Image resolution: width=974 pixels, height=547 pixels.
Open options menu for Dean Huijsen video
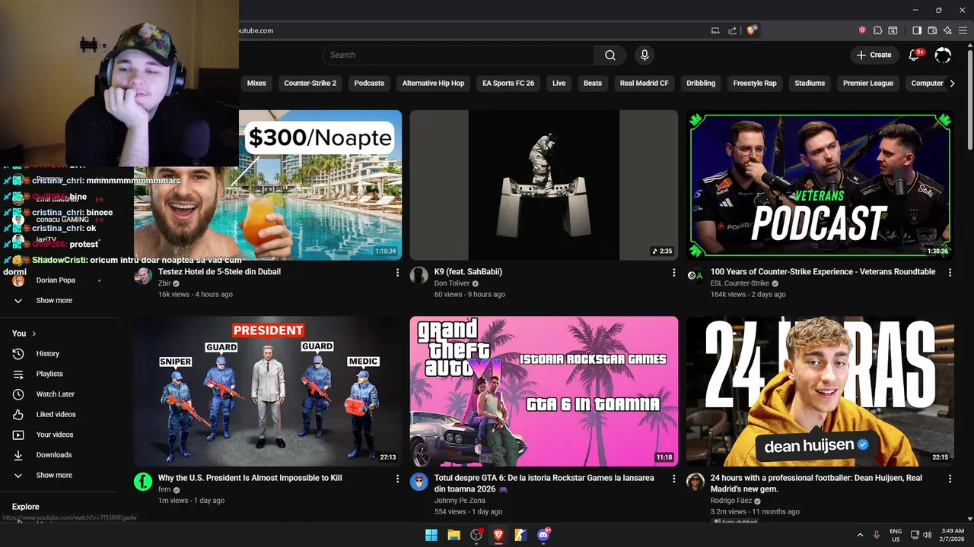(950, 479)
